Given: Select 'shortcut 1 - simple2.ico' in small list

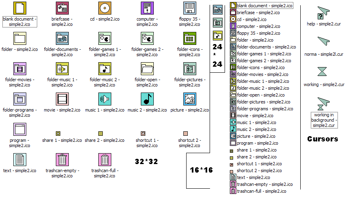Looking at the screenshot, I should point(259,164).
